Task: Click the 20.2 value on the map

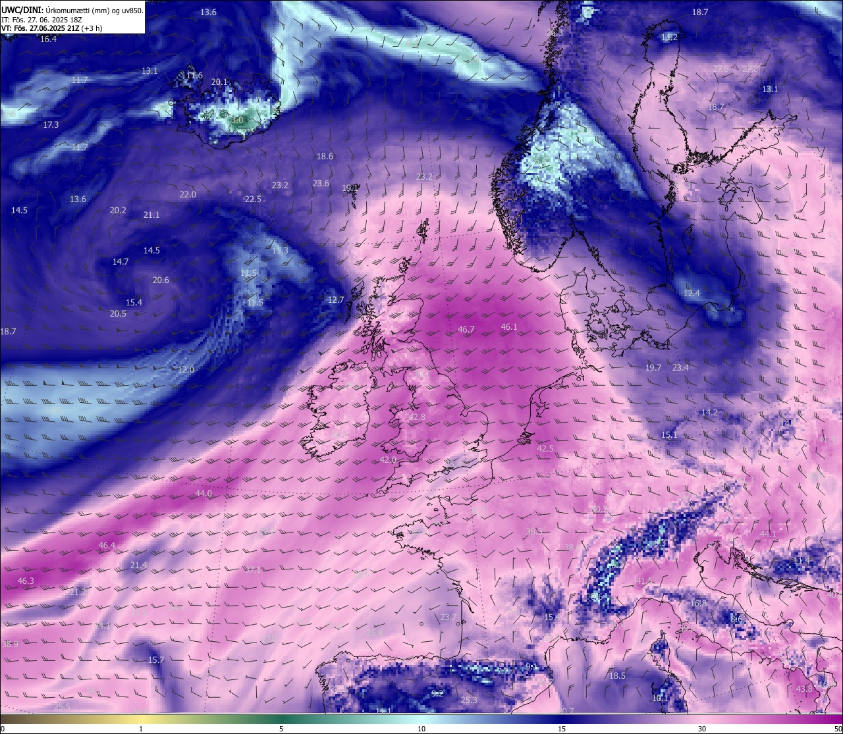Action: (118, 211)
